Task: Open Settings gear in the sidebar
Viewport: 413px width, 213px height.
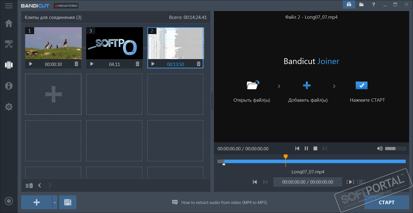Action: click(9, 107)
